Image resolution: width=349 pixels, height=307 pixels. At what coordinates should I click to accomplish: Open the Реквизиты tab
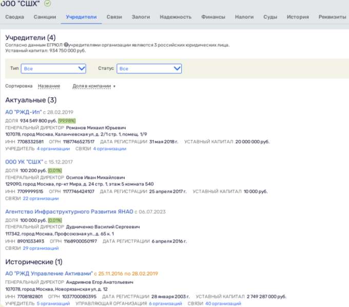coord(332,17)
